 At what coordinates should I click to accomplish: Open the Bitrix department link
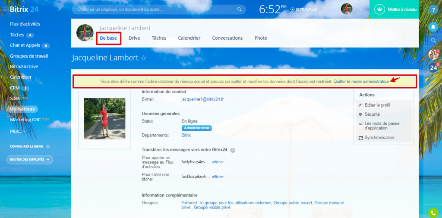coord(186,136)
